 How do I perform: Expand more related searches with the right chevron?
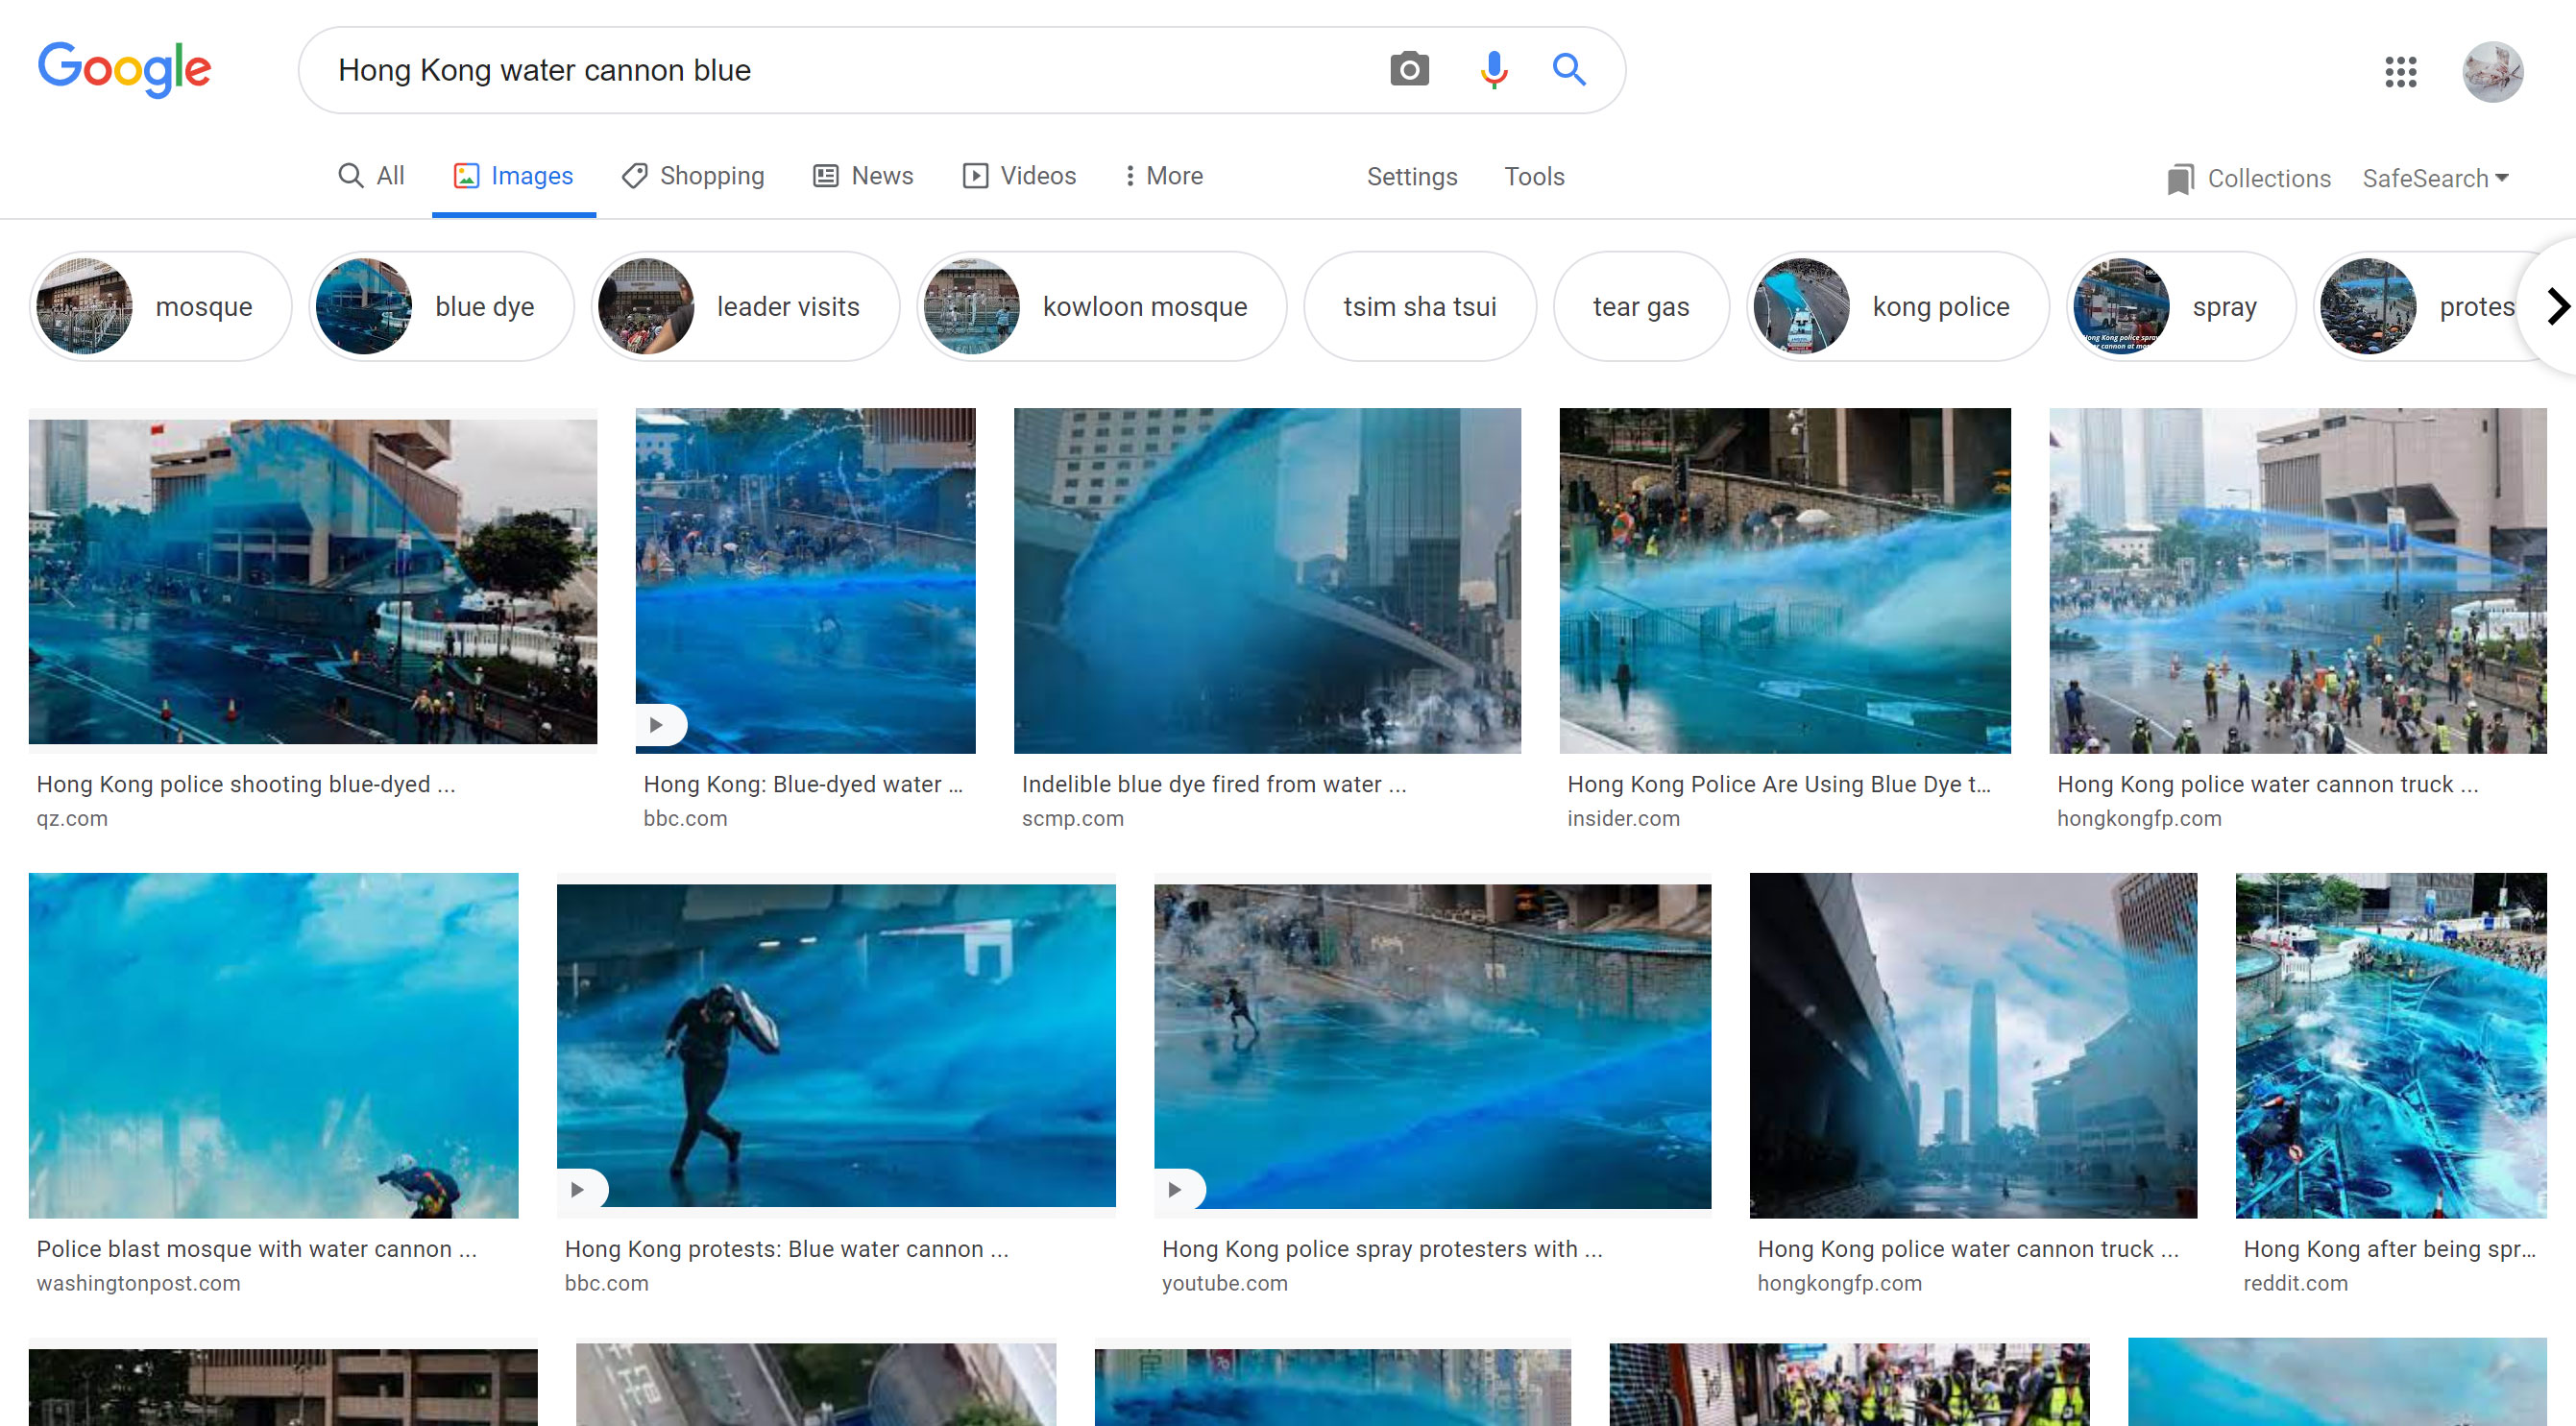tap(2556, 306)
